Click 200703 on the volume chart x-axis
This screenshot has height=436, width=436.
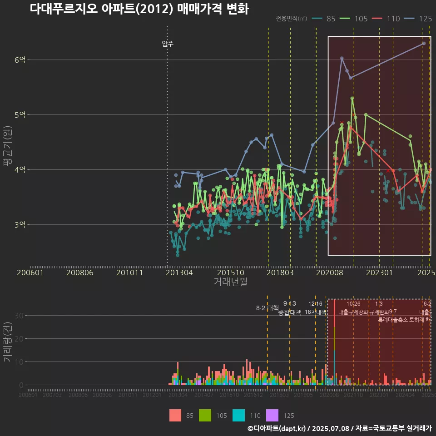[52, 395]
